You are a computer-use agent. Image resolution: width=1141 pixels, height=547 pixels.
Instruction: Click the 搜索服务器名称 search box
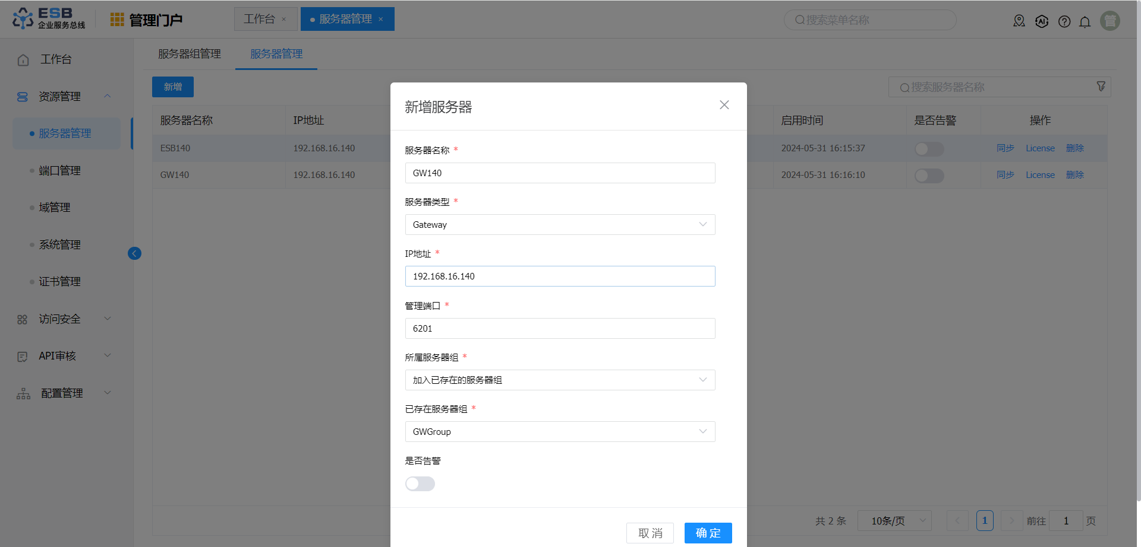[1000, 87]
